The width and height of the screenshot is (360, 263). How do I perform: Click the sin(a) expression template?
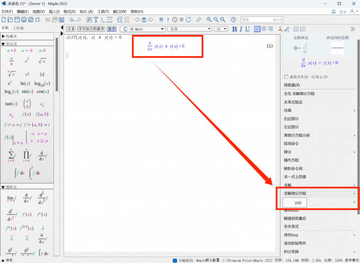pos(26,91)
